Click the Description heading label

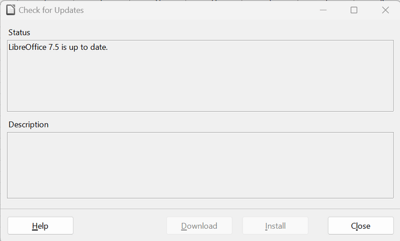click(x=28, y=125)
